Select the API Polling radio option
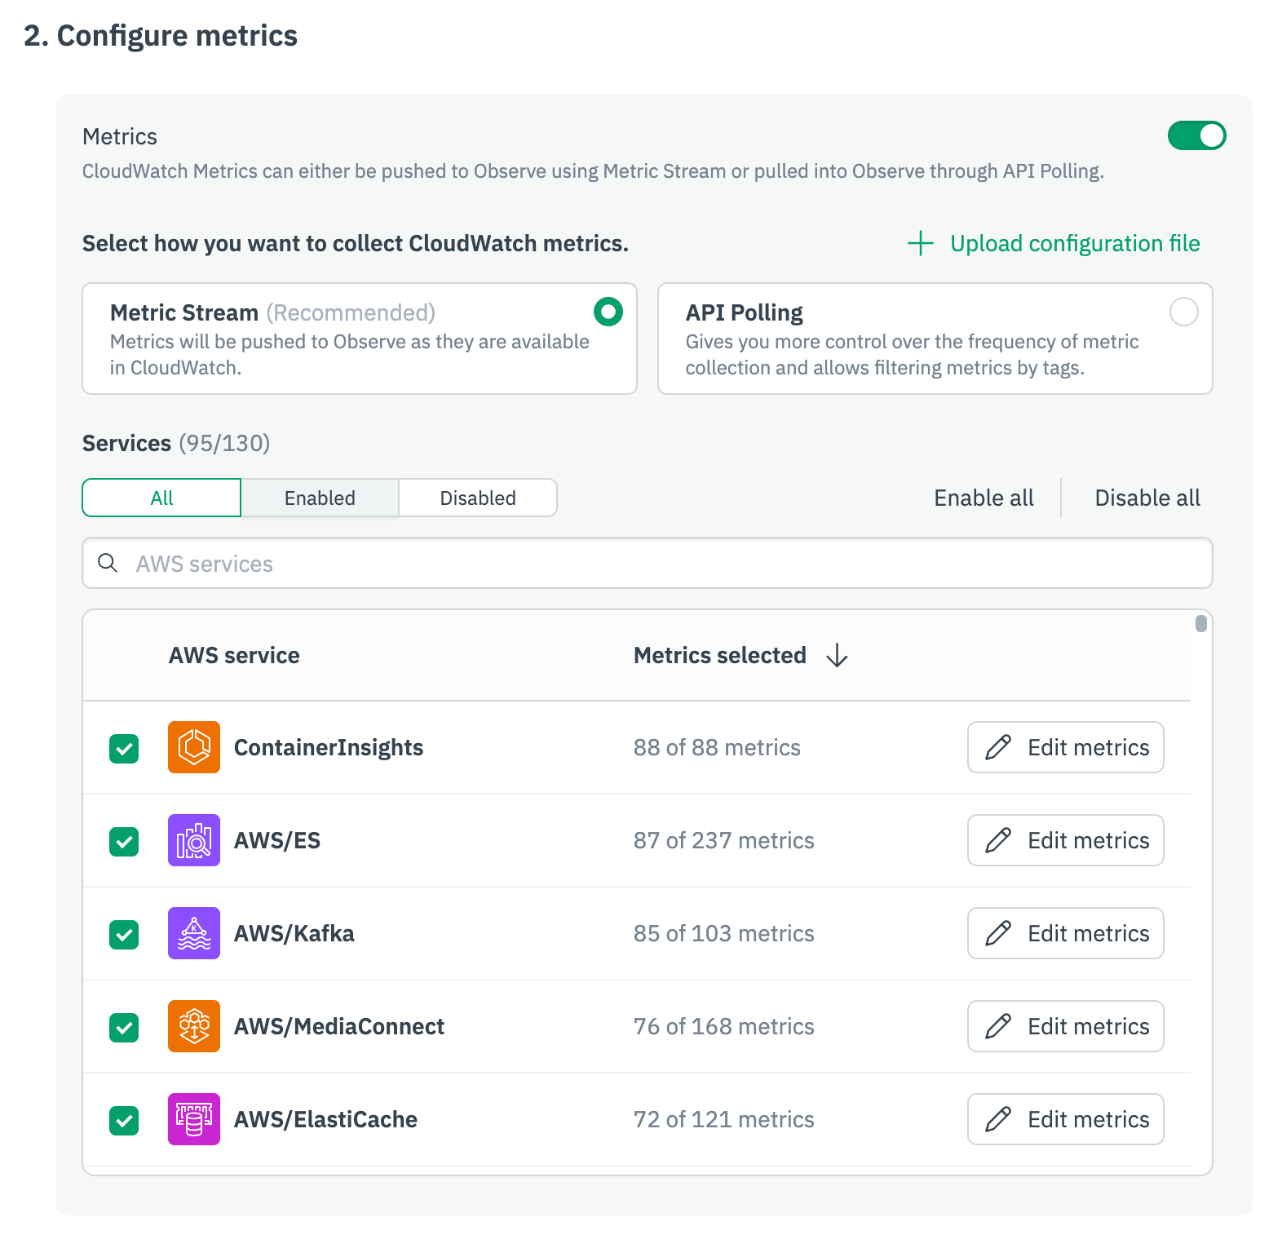Viewport: 1282px width, 1235px height. tap(1183, 312)
